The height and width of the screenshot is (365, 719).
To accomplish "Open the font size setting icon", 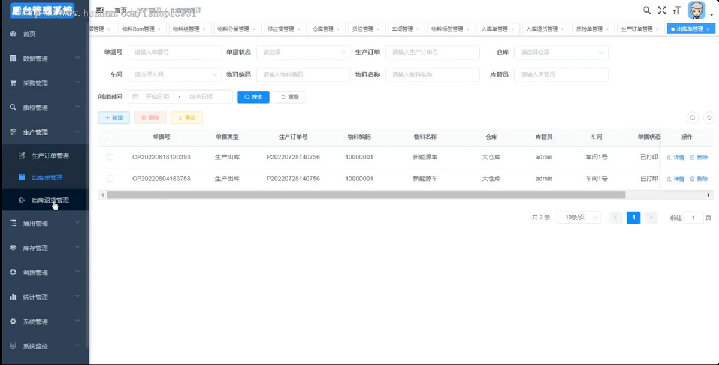I will tap(677, 10).
